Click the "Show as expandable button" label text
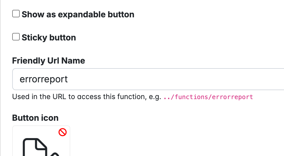Viewport: 284px width, 156px height. [x=78, y=14]
